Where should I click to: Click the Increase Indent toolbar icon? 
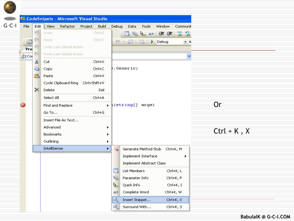[x=169, y=34]
